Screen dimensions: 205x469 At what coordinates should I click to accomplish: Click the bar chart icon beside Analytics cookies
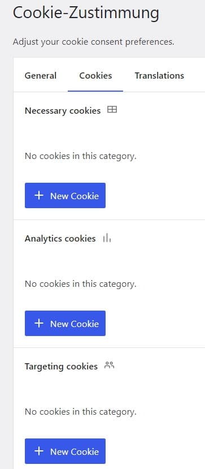click(x=107, y=238)
